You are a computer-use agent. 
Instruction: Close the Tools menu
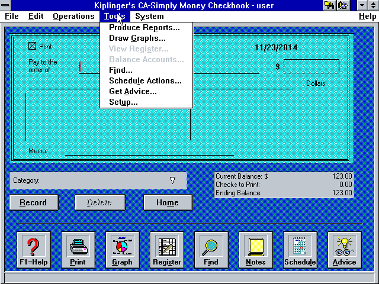tap(115, 16)
